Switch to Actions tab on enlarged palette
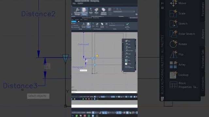This screenshot has width=209, height=117. (203, 34)
